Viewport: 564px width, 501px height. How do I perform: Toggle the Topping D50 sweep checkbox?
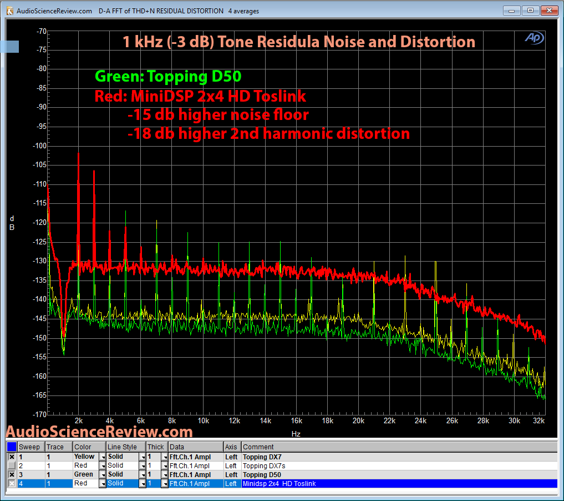pyautogui.click(x=12, y=475)
